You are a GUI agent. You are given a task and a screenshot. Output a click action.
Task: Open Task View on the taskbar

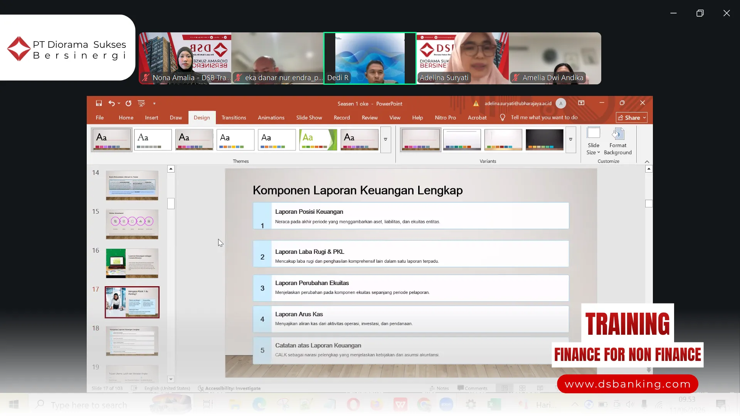[x=208, y=404]
